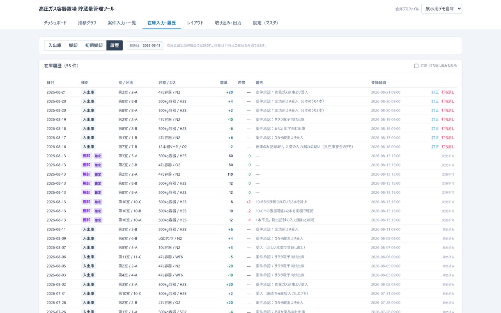The height and width of the screenshot is (313, 501).
Task: Click the 12本組ケージ / O2 cell
Action: point(172,146)
